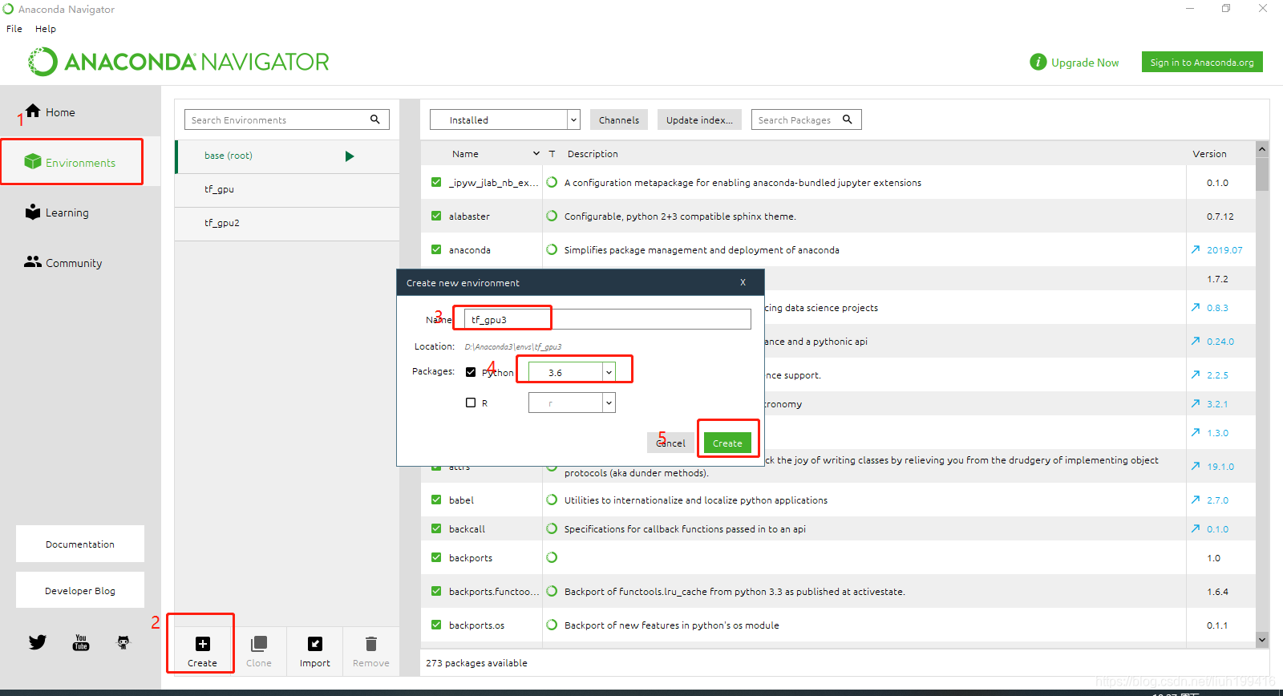Click the Remove environment trash icon
Viewport: 1283px width, 696px height.
[370, 644]
